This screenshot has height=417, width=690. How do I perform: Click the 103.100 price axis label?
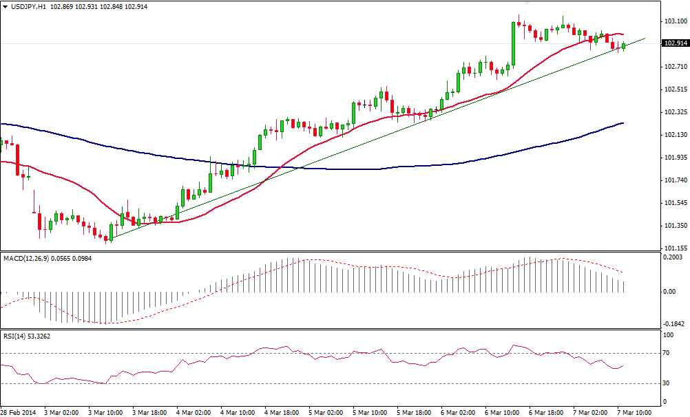[673, 21]
